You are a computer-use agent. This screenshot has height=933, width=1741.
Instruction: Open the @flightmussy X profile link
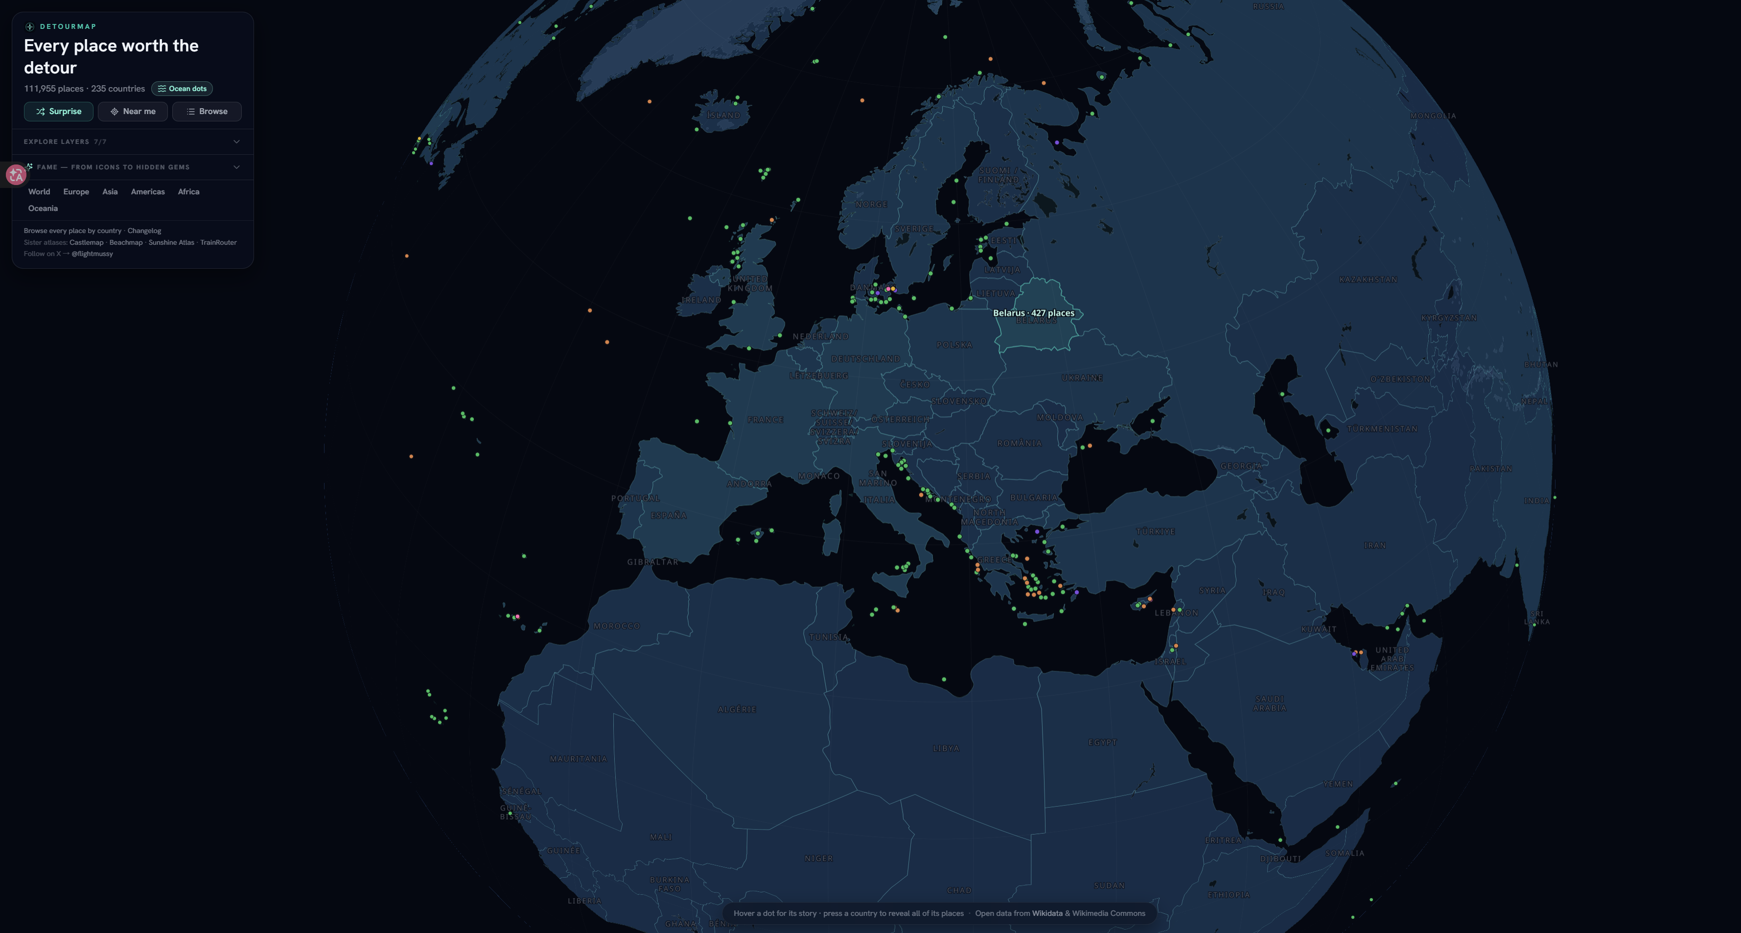click(x=93, y=254)
